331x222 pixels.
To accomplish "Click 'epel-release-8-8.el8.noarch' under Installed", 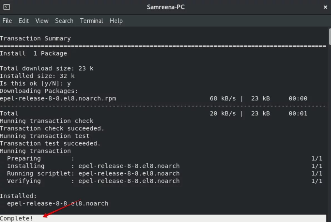I will (x=58, y=203).
